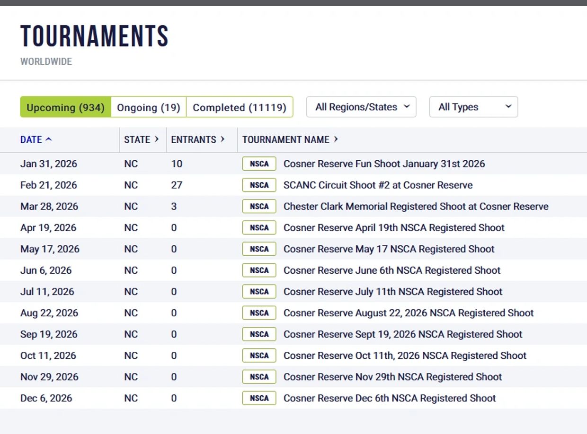The width and height of the screenshot is (587, 434).
Task: Switch to the Upcoming (934) tab
Action: (x=65, y=107)
